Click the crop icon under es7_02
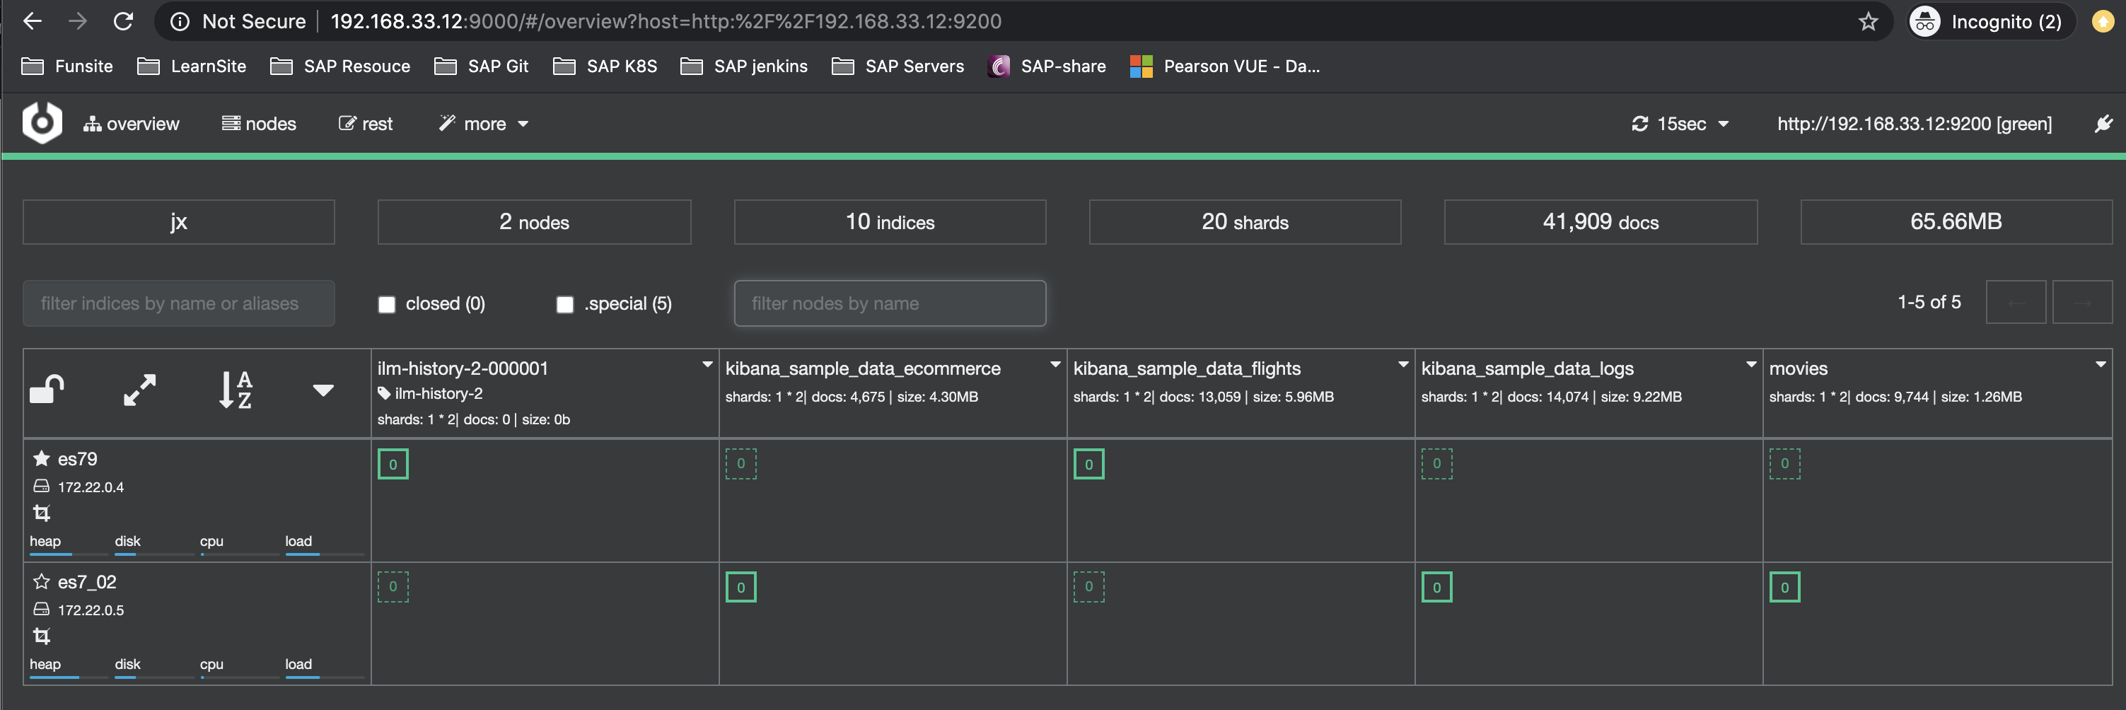Screen dimensions: 2126x710 point(41,636)
